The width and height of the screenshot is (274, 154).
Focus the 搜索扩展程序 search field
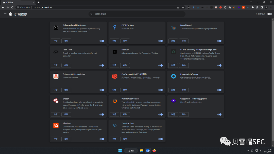tap(137, 14)
